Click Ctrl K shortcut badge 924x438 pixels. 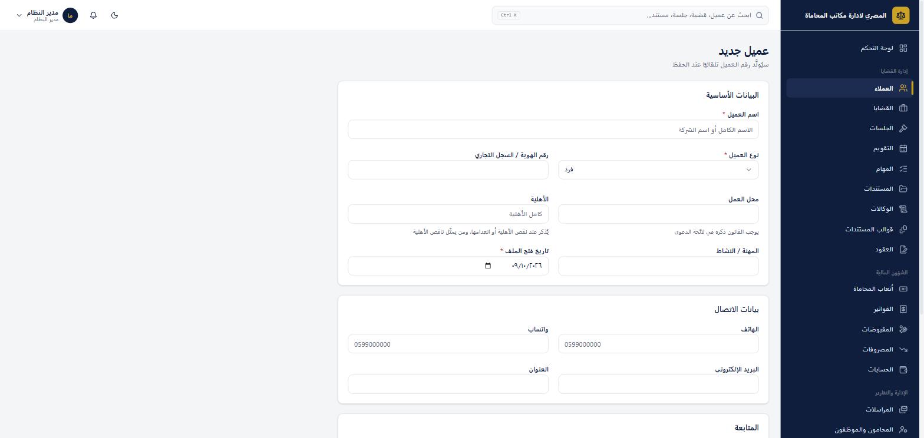pos(509,15)
